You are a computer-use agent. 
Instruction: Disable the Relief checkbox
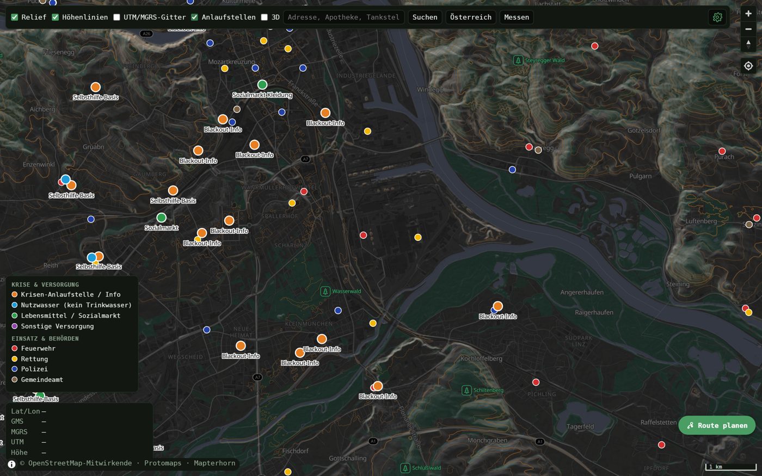pyautogui.click(x=15, y=17)
